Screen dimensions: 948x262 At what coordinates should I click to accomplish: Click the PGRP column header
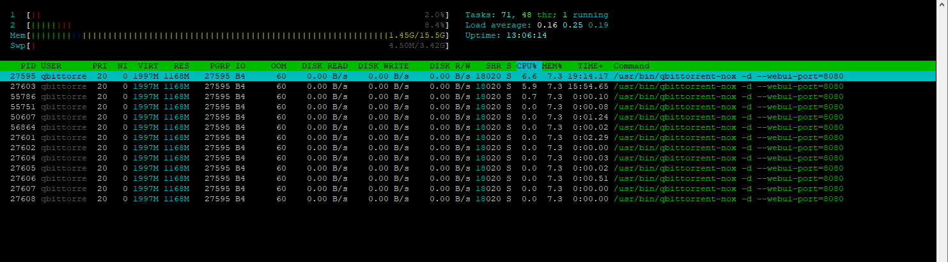point(220,66)
